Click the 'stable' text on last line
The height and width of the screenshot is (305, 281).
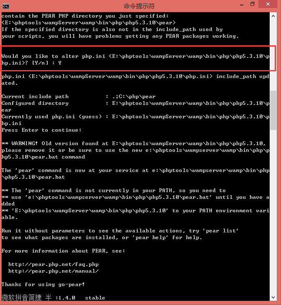click(x=95, y=298)
